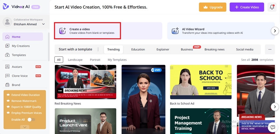Open the Create a video card

click(108, 31)
